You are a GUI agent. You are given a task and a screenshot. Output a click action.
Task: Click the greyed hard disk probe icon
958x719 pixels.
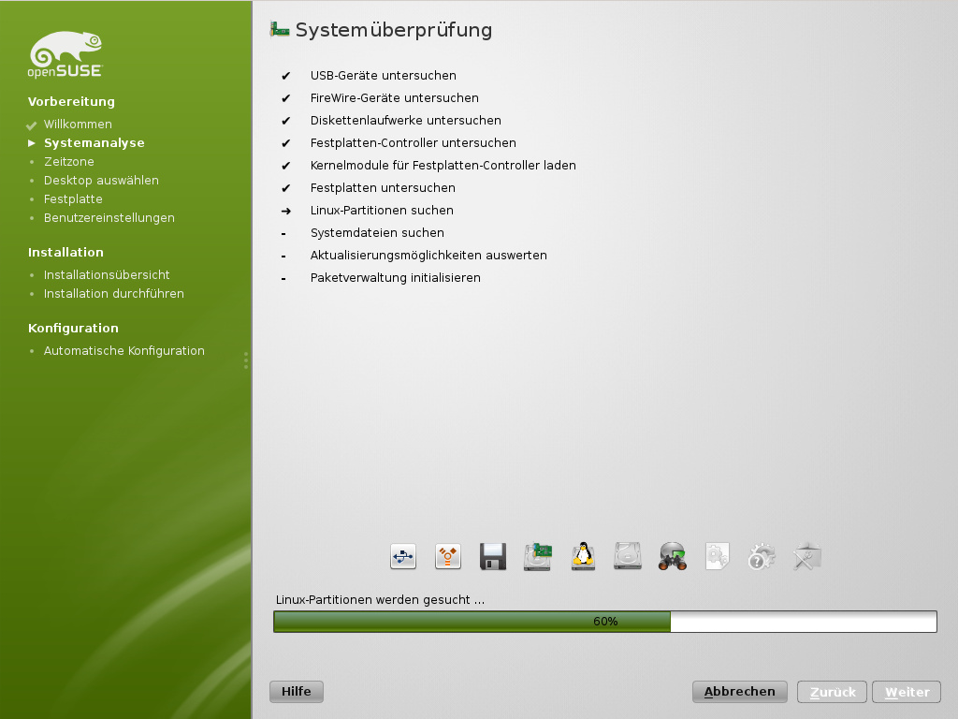(628, 556)
